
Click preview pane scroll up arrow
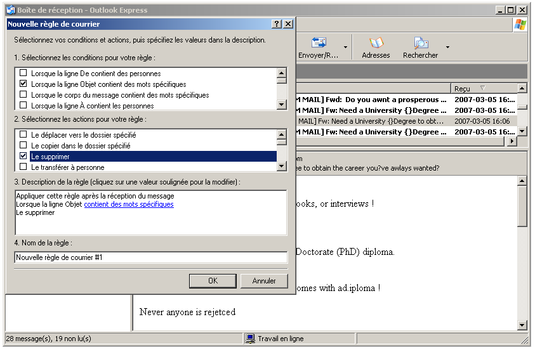point(522,181)
